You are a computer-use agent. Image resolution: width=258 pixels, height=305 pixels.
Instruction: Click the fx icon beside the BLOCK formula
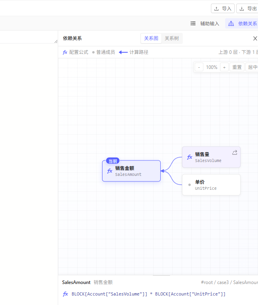tap(65, 294)
